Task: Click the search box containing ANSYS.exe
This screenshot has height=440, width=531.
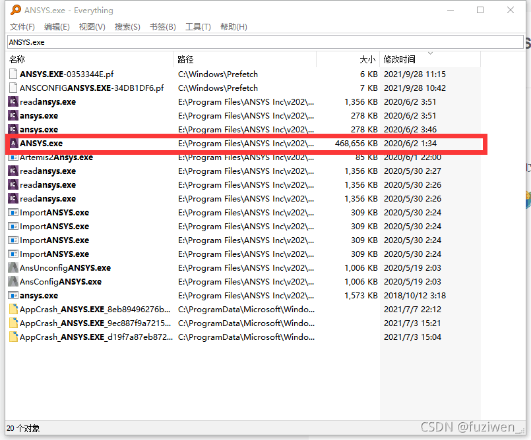Action: [x=265, y=42]
